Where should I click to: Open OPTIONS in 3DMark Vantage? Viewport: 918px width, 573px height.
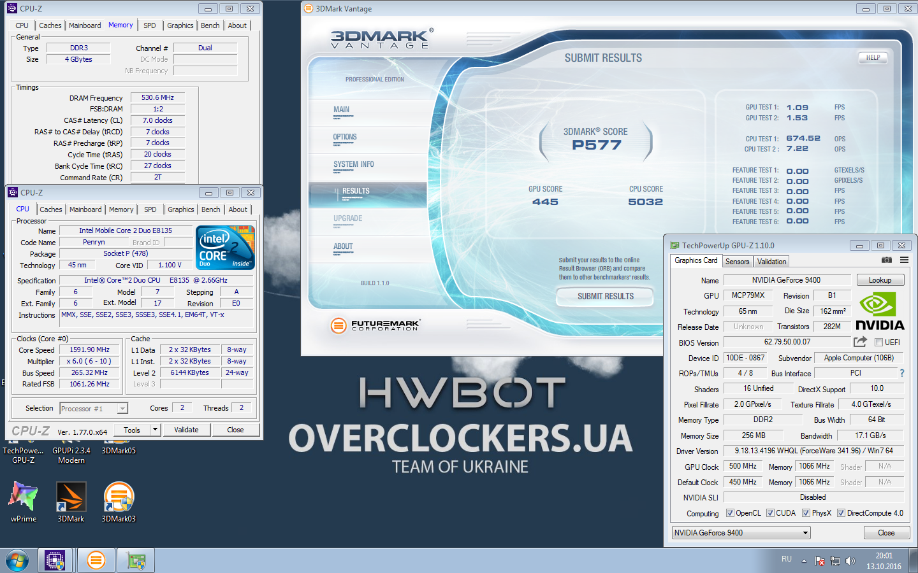point(345,137)
